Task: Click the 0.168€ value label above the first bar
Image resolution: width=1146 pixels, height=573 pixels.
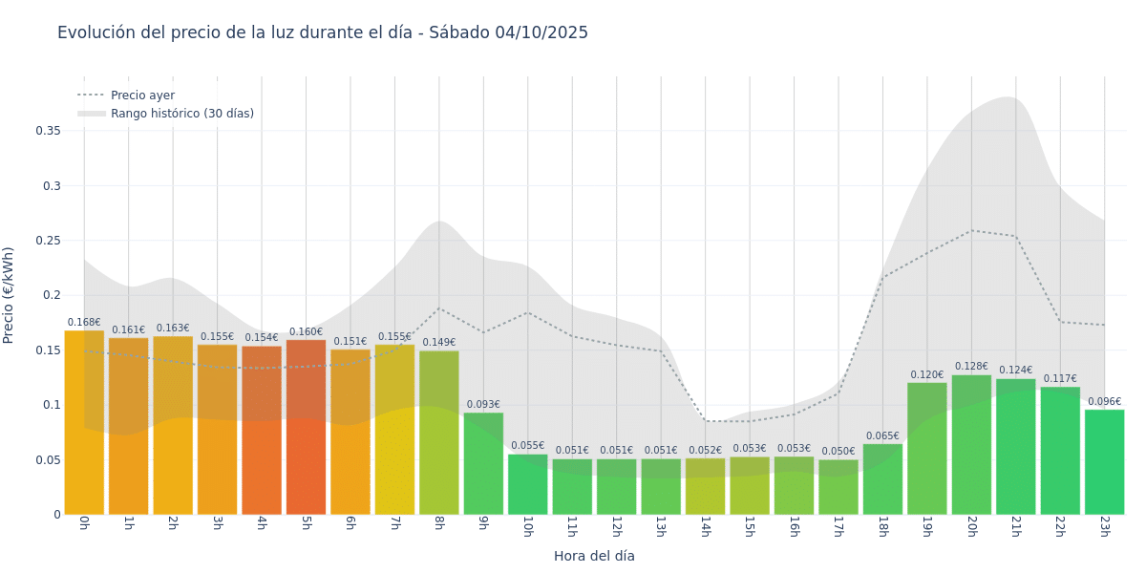Action: (84, 323)
